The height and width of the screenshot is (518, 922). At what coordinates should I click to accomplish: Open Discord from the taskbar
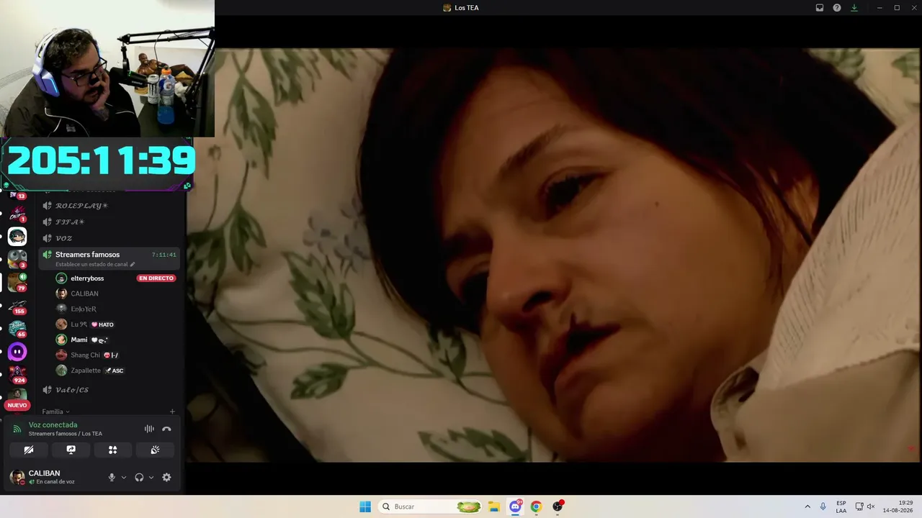pos(515,506)
